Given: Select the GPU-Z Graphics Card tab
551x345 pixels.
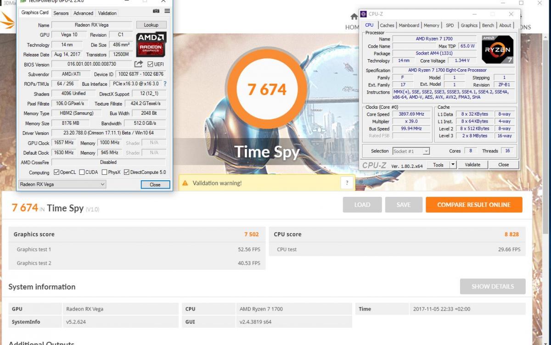Looking at the screenshot, I should pyautogui.click(x=35, y=12).
